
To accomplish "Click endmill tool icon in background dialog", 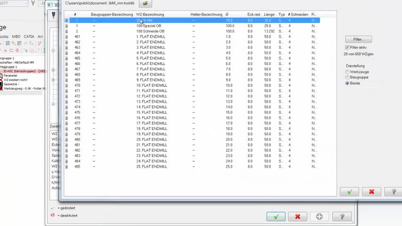I will coord(54,15).
